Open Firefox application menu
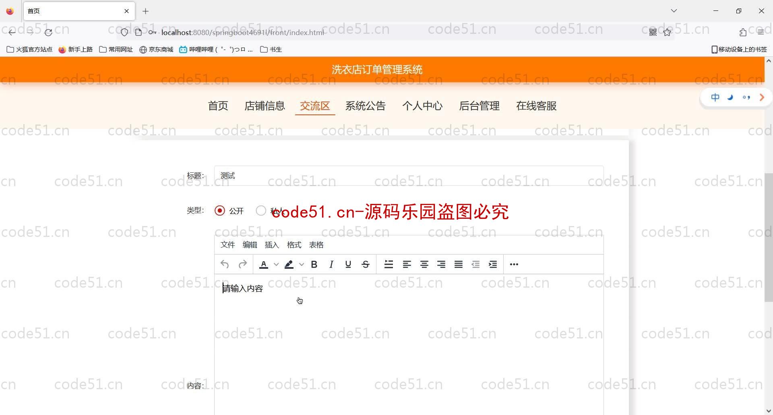This screenshot has width=773, height=415. [761, 32]
